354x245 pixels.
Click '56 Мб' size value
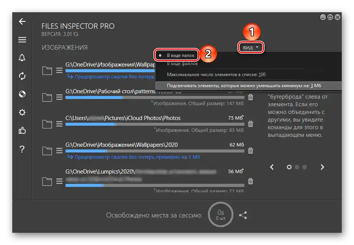(x=236, y=171)
